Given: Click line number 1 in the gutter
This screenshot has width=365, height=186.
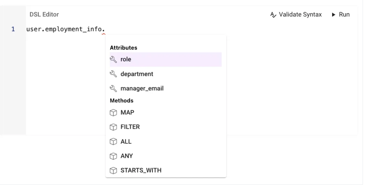Looking at the screenshot, I should click(x=13, y=29).
